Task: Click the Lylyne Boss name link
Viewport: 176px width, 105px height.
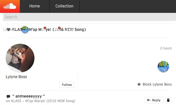Action: [x=16, y=77]
